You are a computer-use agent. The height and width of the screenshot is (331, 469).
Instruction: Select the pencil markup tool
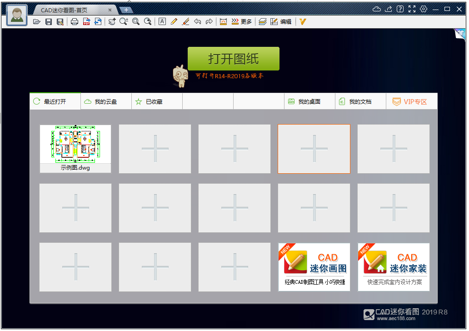pos(174,21)
